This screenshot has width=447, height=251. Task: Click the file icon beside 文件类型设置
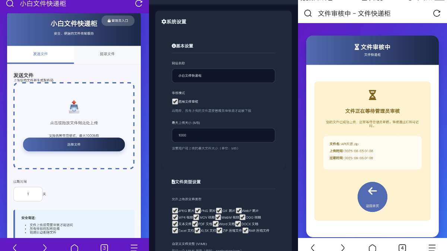(x=173, y=182)
